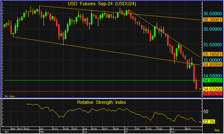Click the red 34.00250 price label

pos(213,94)
